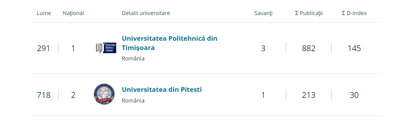Screen dimensions: 410x129
Task: Click the Σ D-Index column header
Action: [354, 13]
